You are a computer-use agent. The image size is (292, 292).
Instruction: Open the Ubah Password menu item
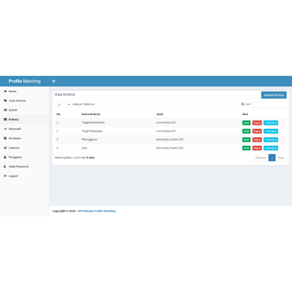(25, 167)
